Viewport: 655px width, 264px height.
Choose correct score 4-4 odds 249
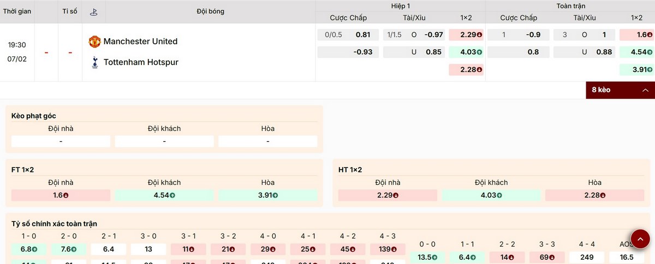click(x=587, y=257)
